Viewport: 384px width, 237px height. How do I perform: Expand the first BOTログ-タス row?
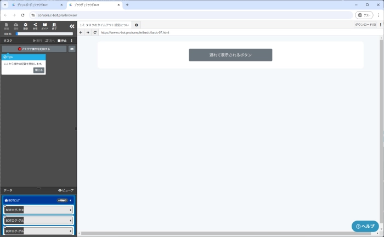pos(70,210)
